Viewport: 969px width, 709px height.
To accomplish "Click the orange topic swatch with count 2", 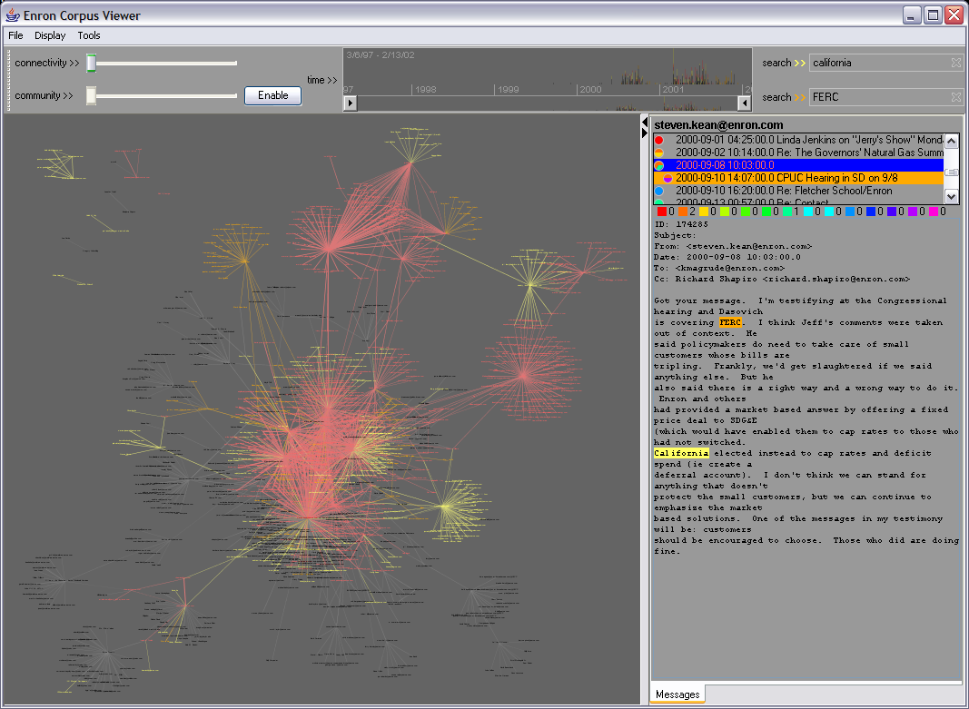I will click(x=682, y=212).
